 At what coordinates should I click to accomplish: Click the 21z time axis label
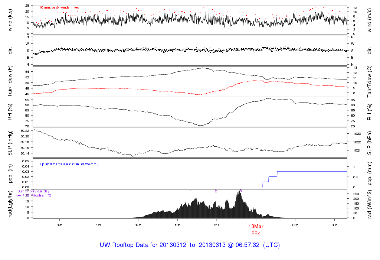(217, 225)
